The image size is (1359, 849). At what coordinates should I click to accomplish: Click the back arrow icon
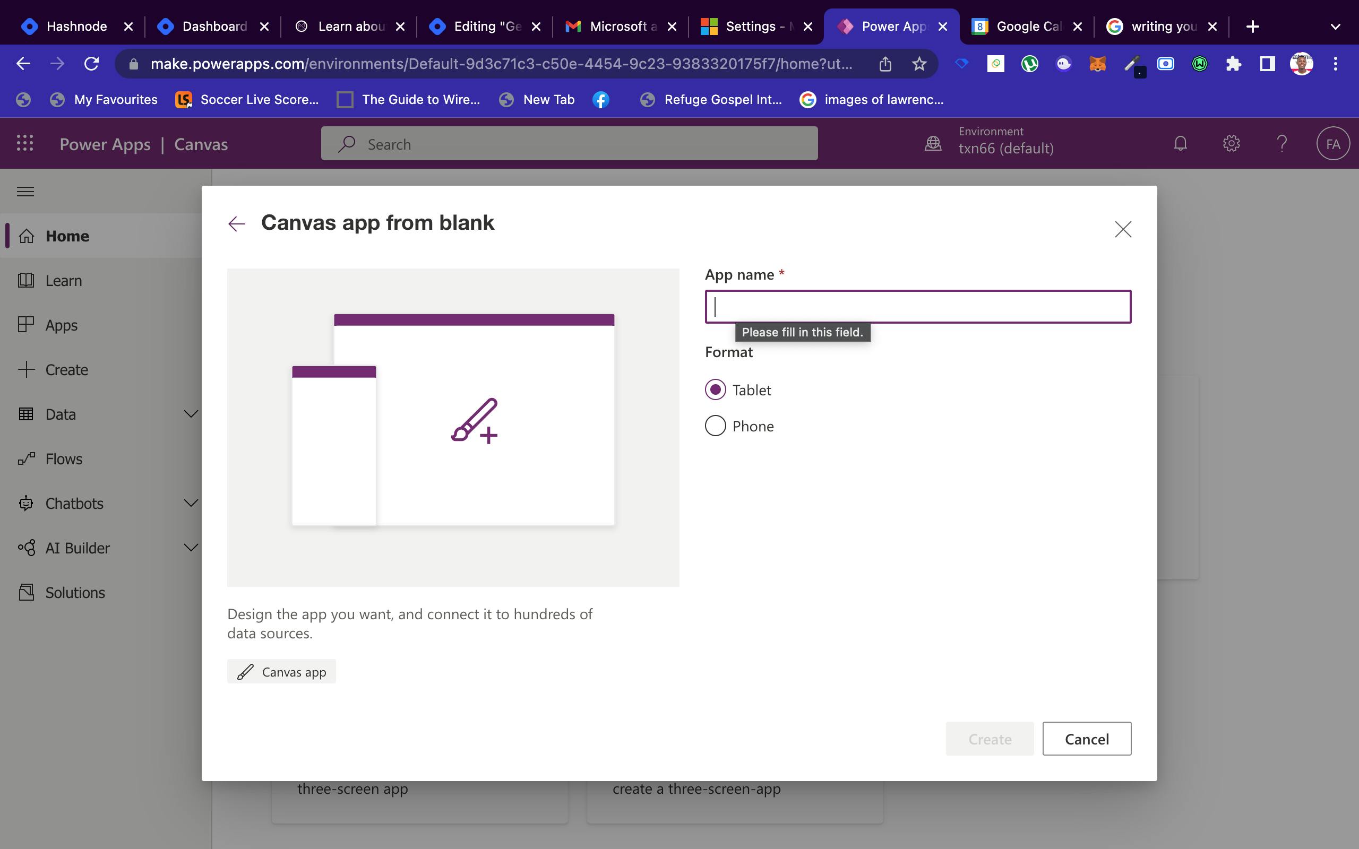click(x=236, y=222)
